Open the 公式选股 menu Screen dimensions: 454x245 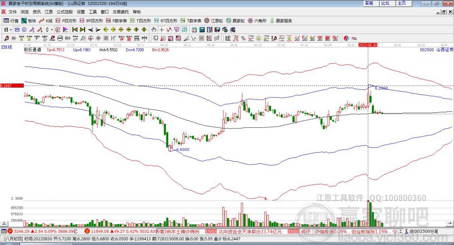click(64, 12)
